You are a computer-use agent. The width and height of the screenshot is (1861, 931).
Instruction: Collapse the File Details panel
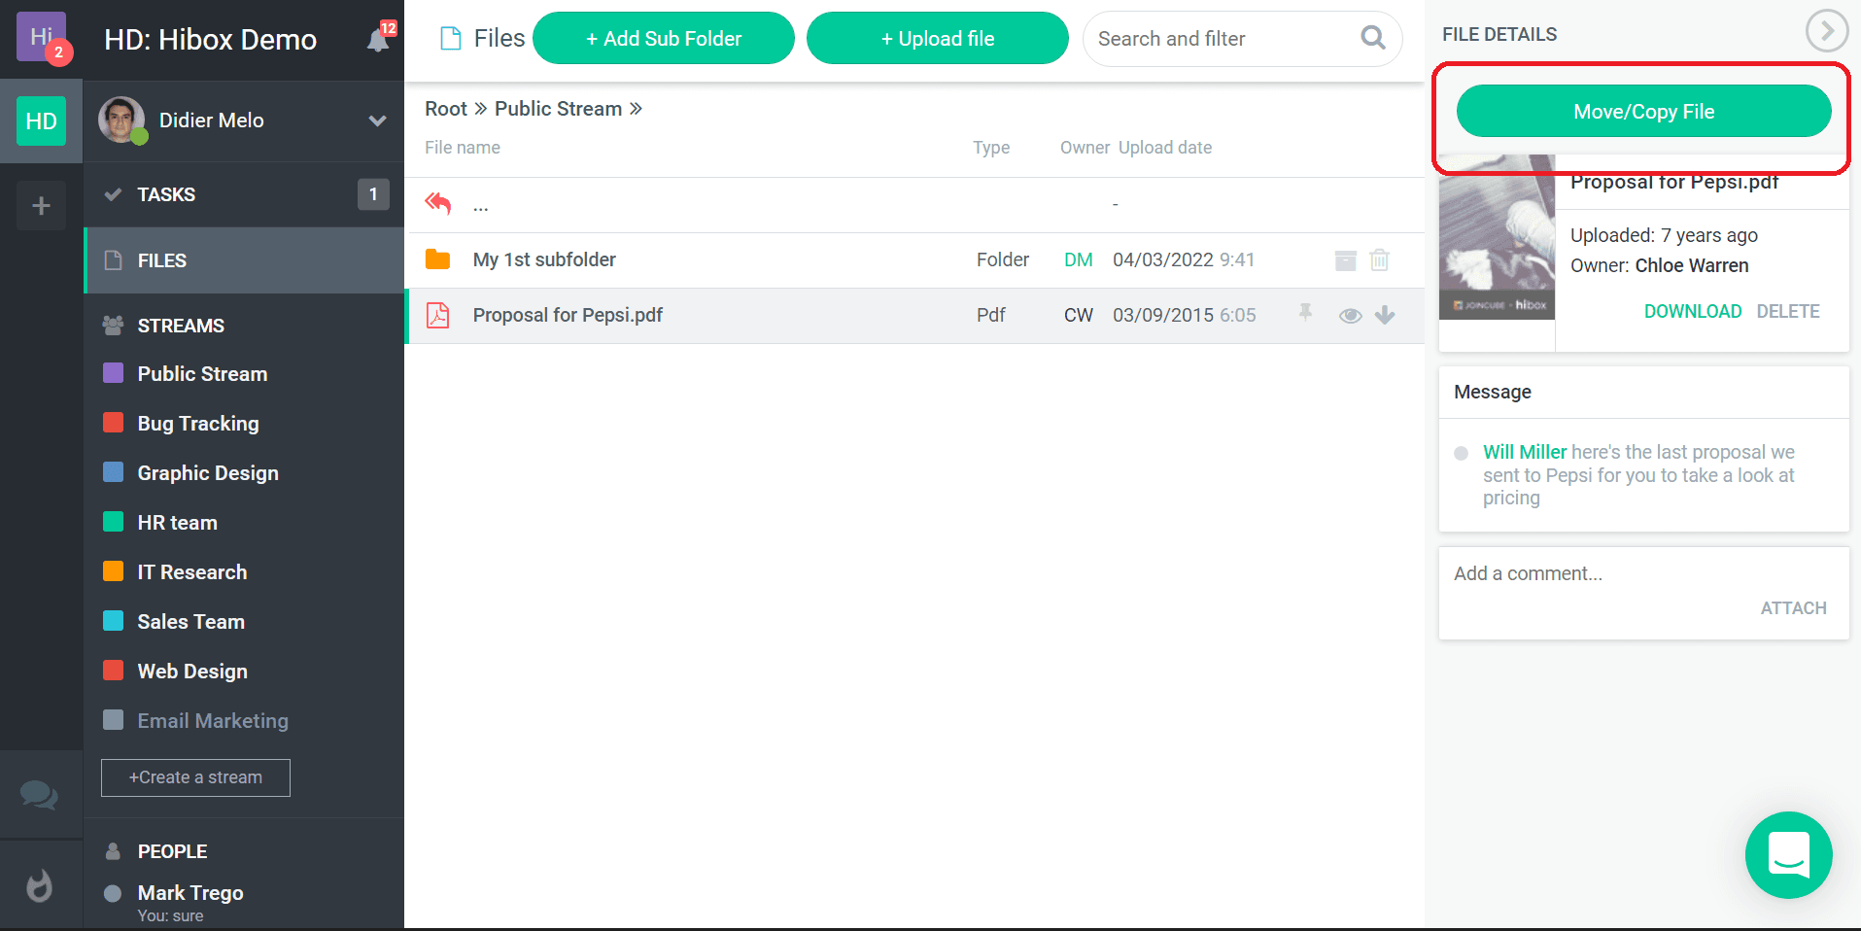coord(1826,31)
